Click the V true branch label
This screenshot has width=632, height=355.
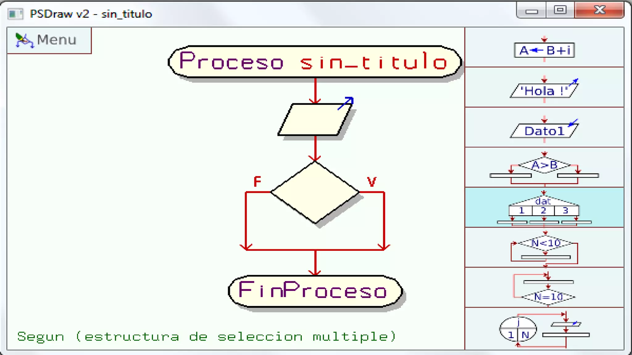click(372, 182)
